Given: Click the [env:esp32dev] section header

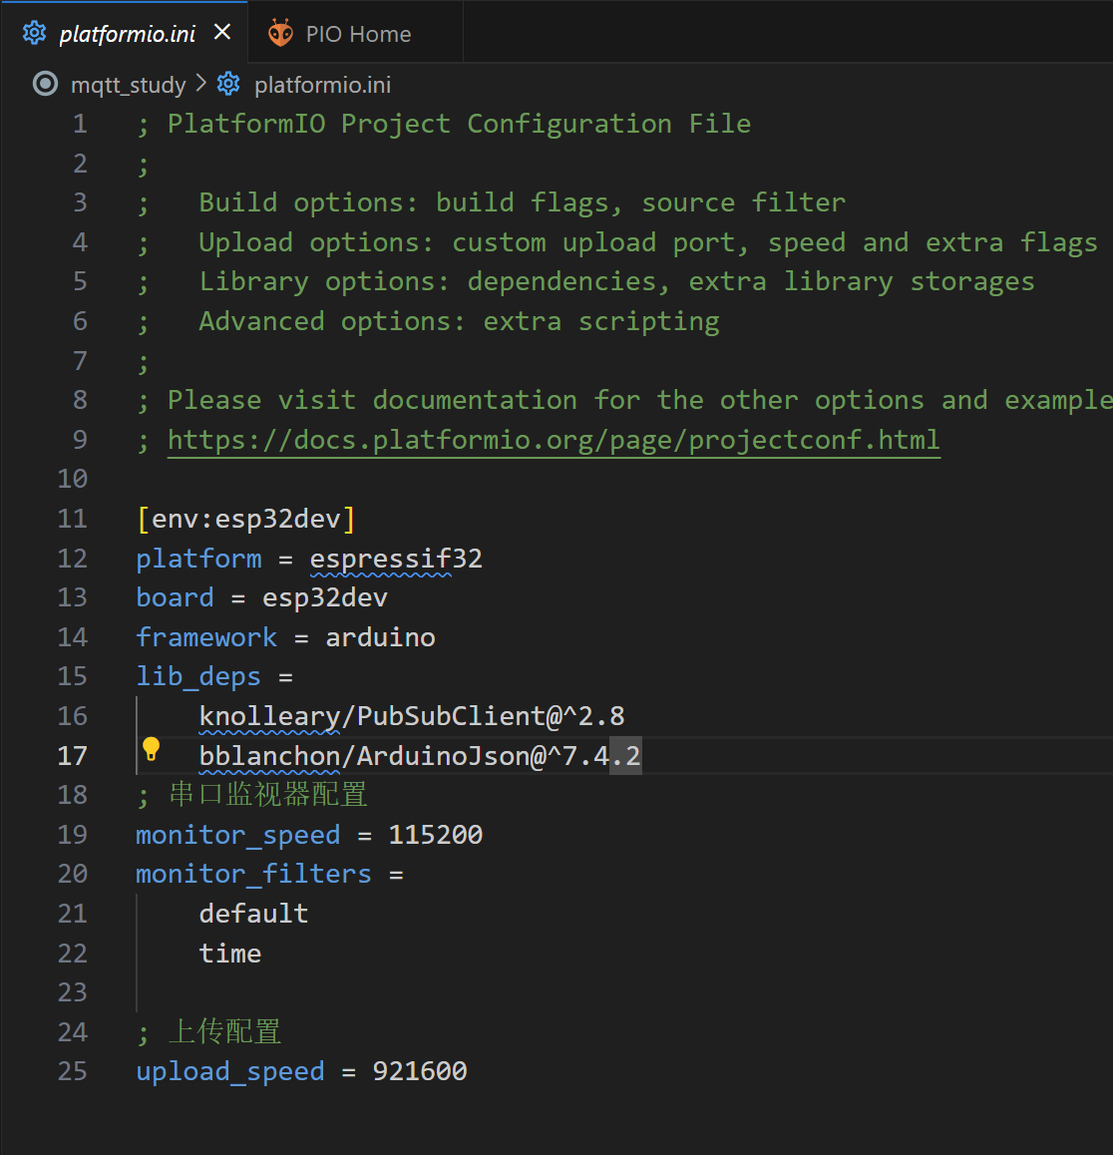Looking at the screenshot, I should [x=245, y=519].
